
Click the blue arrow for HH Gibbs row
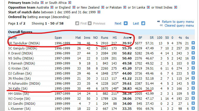(193, 93)
